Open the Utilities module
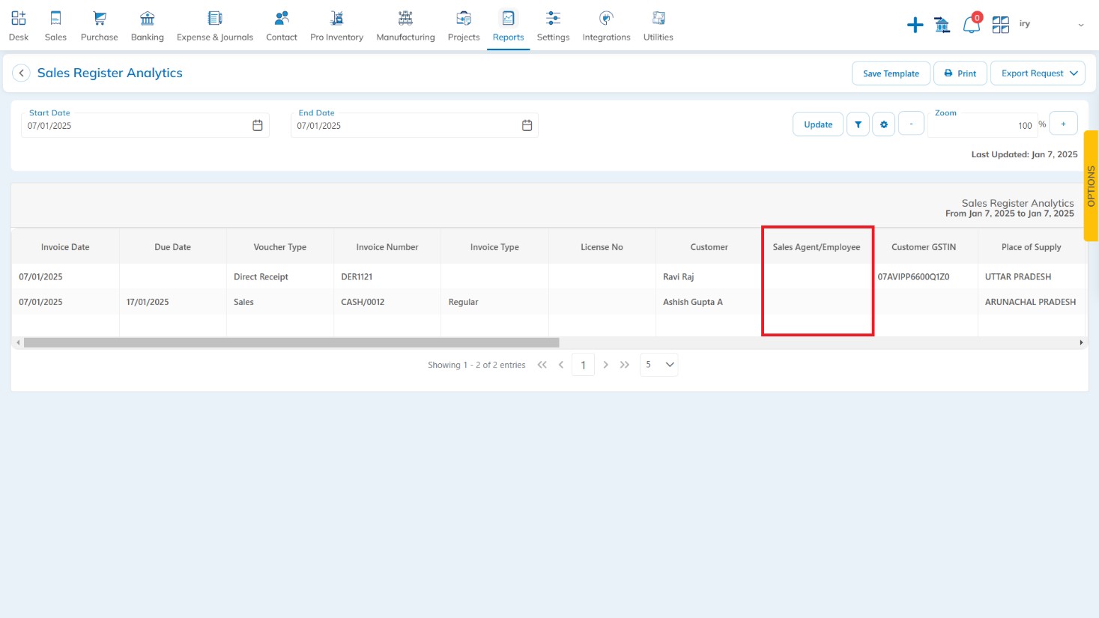This screenshot has height=618, width=1099. pyautogui.click(x=659, y=25)
